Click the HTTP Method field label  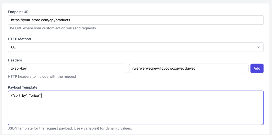tap(19, 39)
